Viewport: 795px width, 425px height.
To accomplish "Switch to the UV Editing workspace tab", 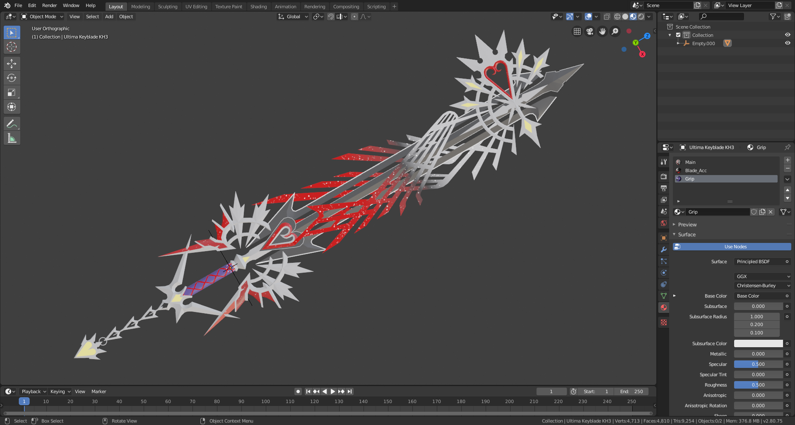I will [196, 7].
